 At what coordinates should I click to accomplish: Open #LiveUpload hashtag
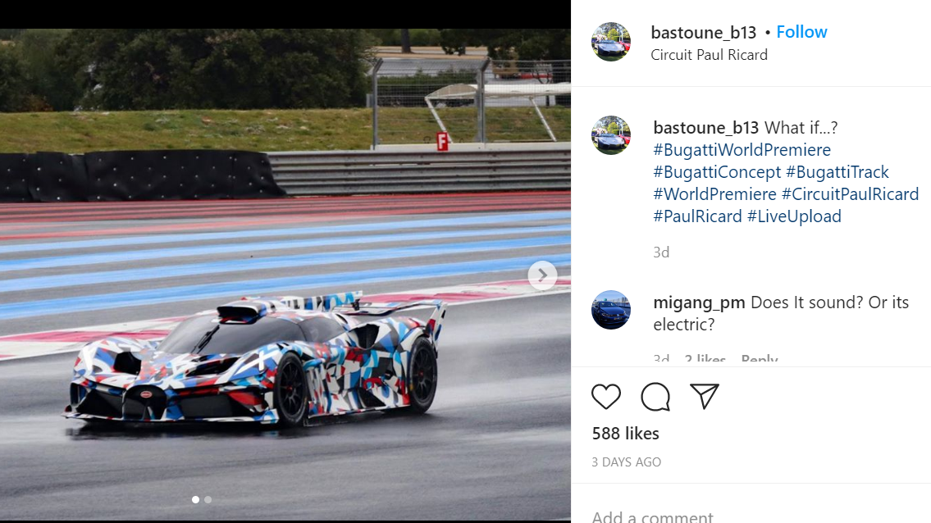(x=794, y=216)
